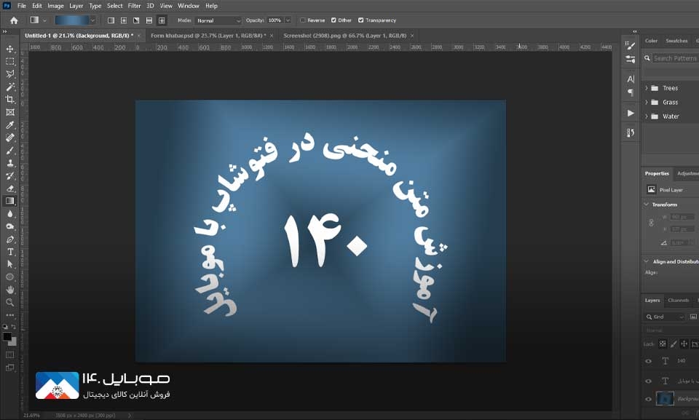Image resolution: width=699 pixels, height=420 pixels.
Task: Toggle lock transparent pixels icon
Action: click(663, 344)
